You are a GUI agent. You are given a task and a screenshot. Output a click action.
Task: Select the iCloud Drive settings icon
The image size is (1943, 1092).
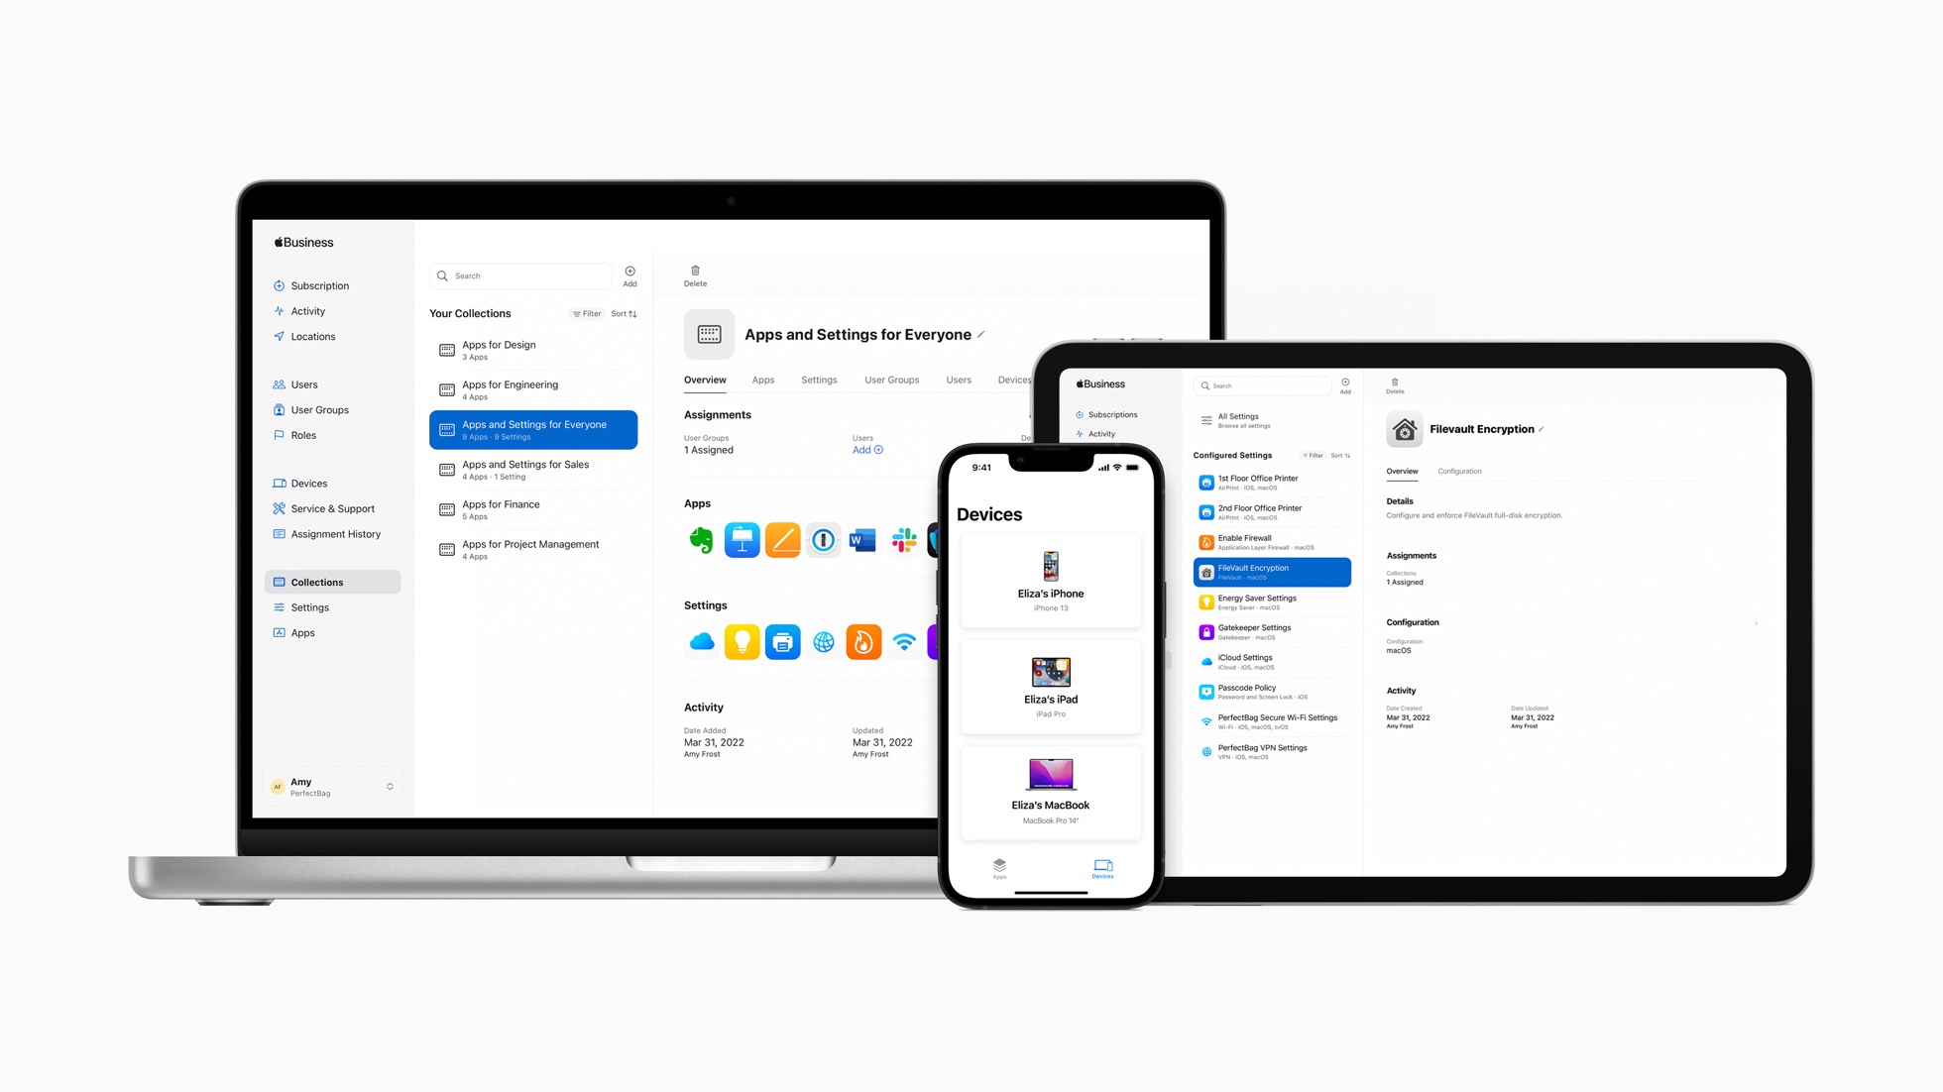tap(699, 643)
